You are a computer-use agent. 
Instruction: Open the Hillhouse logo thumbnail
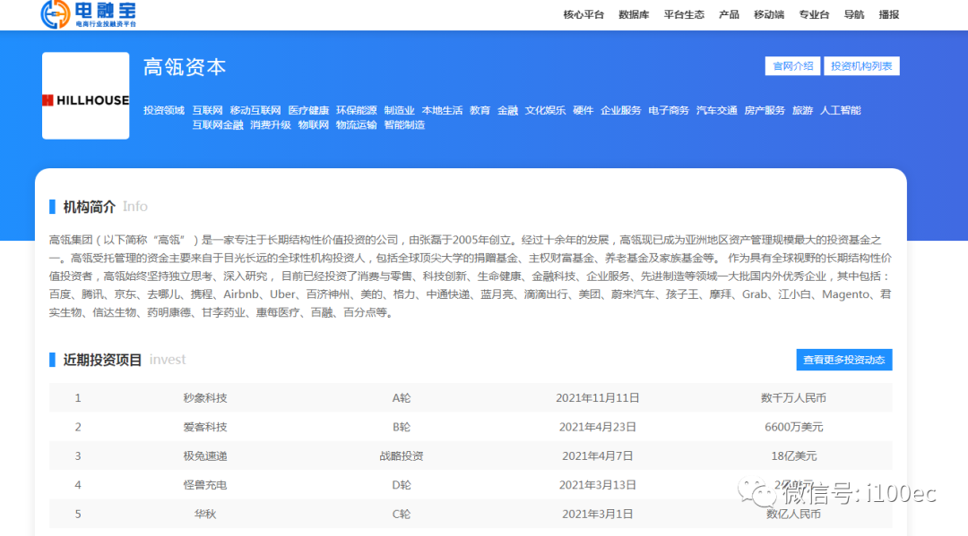pos(86,96)
